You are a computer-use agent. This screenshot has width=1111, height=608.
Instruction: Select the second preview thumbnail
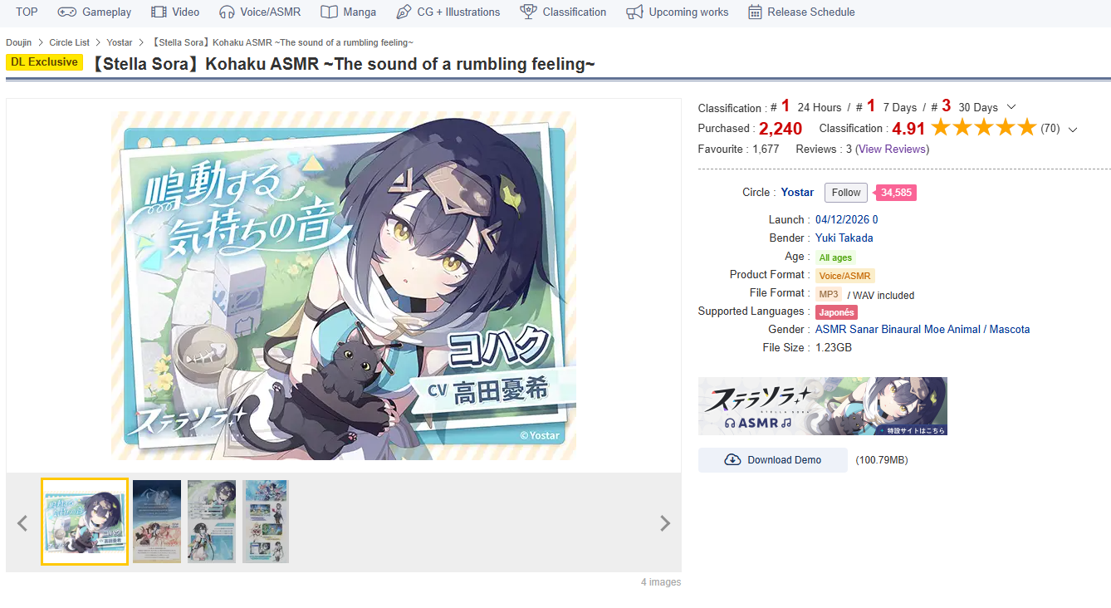click(157, 522)
